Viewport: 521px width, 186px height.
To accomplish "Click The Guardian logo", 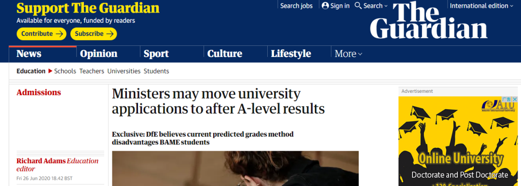I will [429, 20].
